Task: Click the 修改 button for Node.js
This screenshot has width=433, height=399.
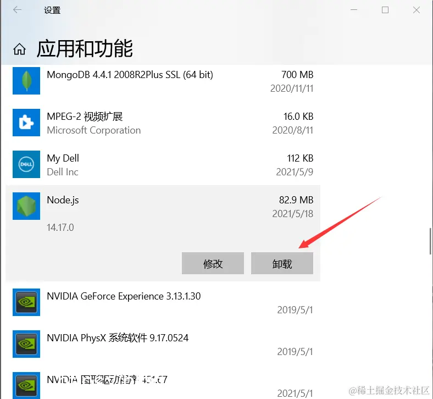Action: click(x=213, y=263)
